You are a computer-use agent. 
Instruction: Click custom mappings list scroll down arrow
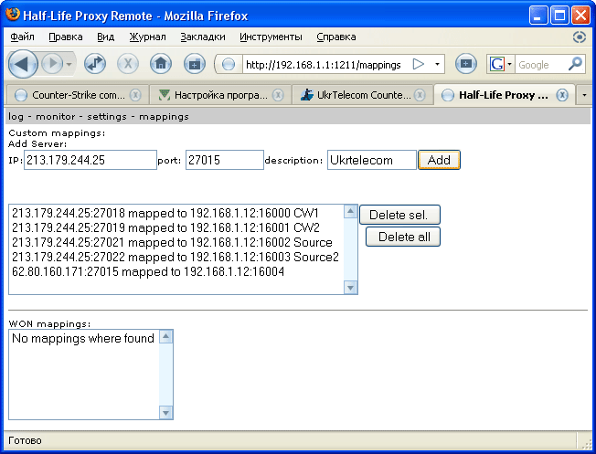pos(350,288)
